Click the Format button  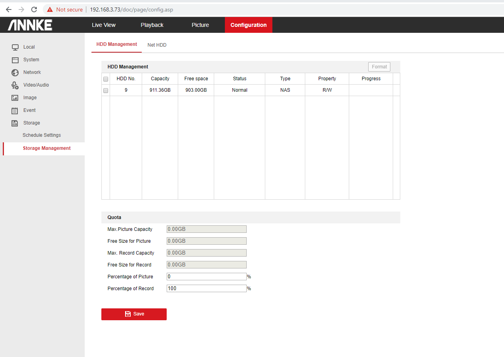(379, 67)
